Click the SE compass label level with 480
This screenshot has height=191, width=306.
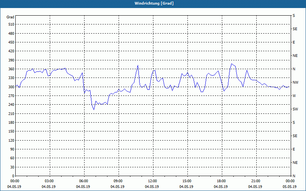click(x=295, y=29)
